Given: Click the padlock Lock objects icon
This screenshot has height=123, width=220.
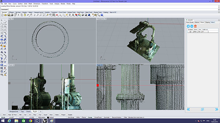Looking at the screenshot, I should tap(73, 15).
